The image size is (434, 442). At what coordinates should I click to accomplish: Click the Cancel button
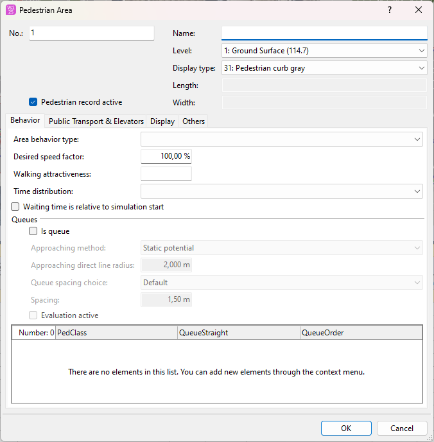402,429
